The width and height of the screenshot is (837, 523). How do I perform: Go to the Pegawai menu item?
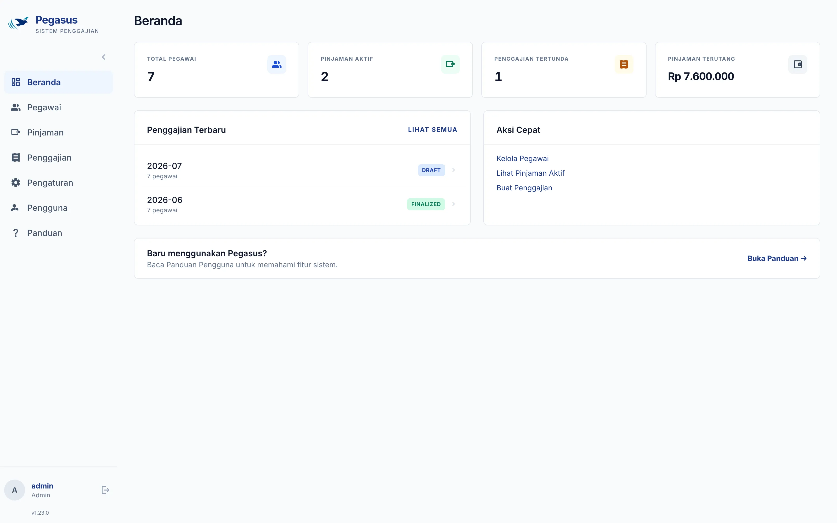click(x=58, y=107)
